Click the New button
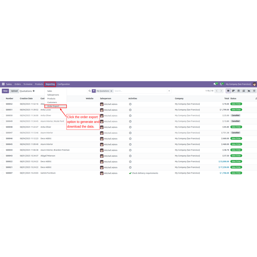257x257 pixels. click(x=5, y=91)
